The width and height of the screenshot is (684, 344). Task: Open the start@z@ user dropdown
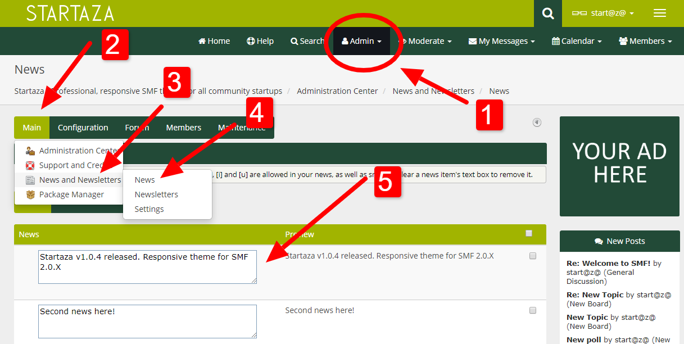[x=603, y=13]
